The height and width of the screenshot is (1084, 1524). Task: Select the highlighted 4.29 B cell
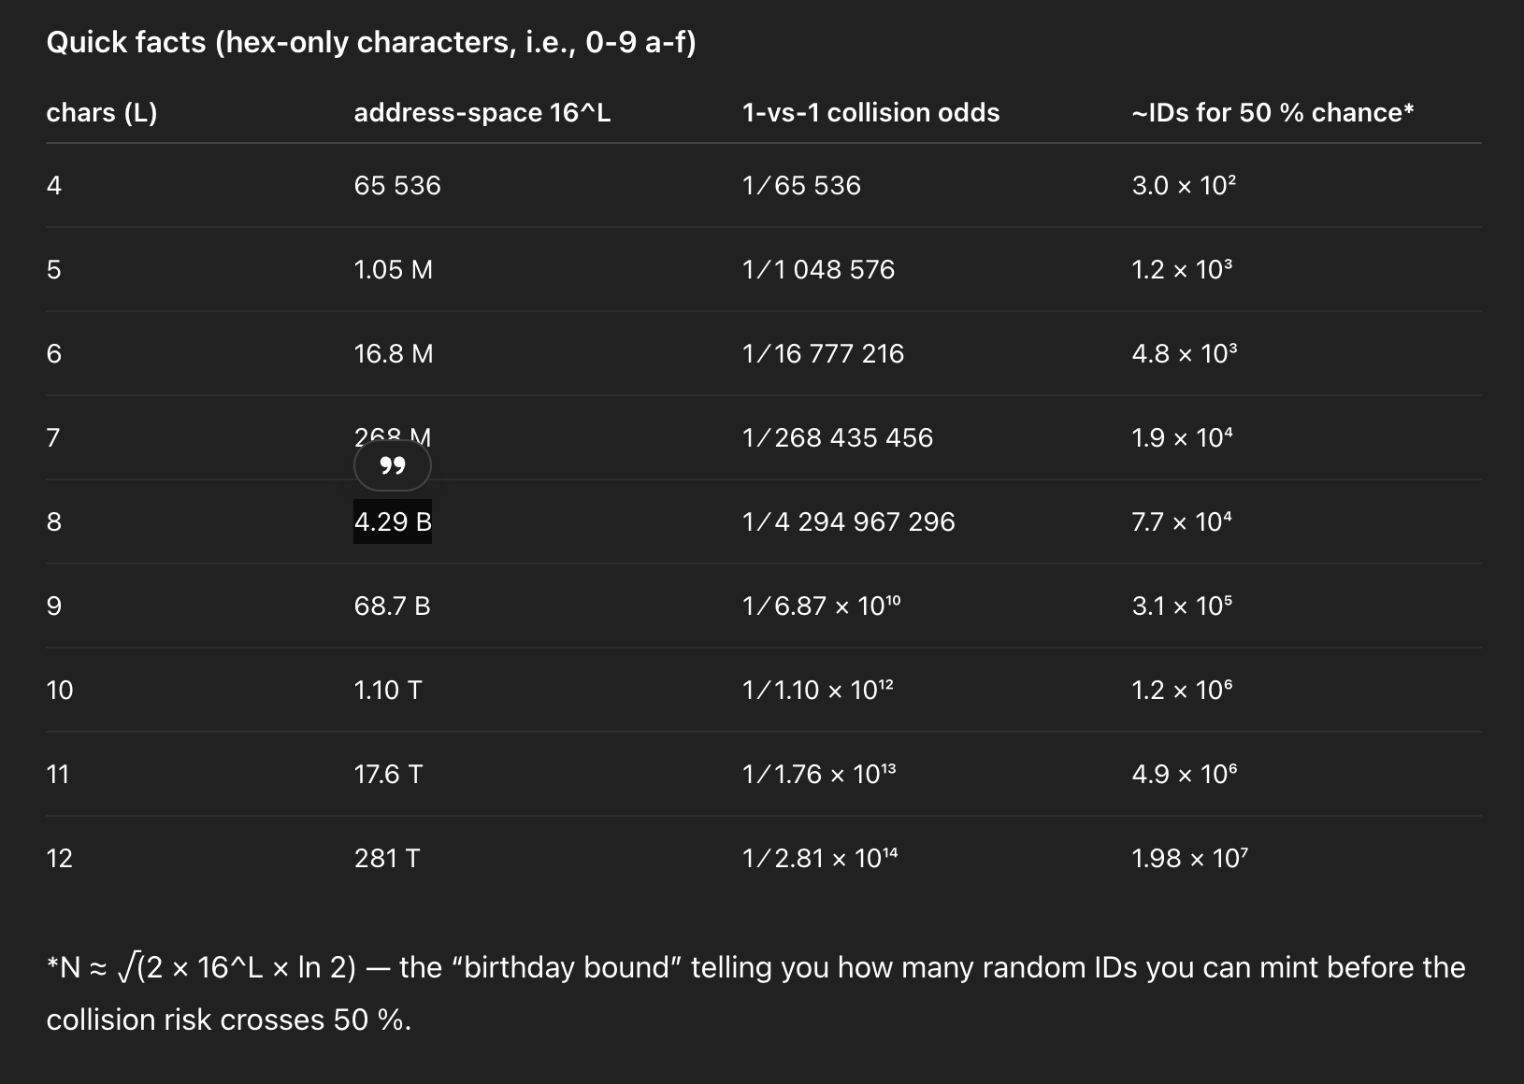pyautogui.click(x=393, y=521)
